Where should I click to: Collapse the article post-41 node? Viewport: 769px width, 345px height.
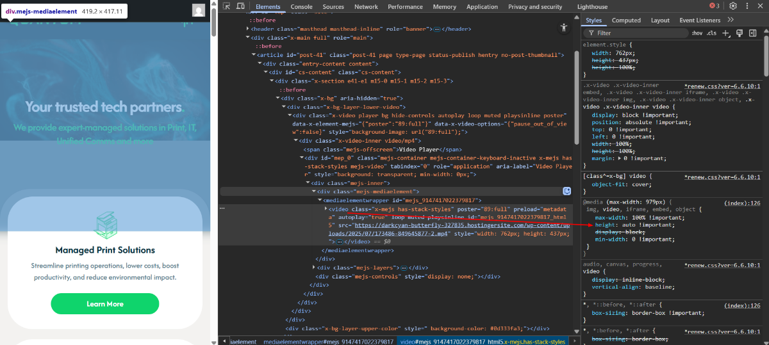click(x=254, y=55)
